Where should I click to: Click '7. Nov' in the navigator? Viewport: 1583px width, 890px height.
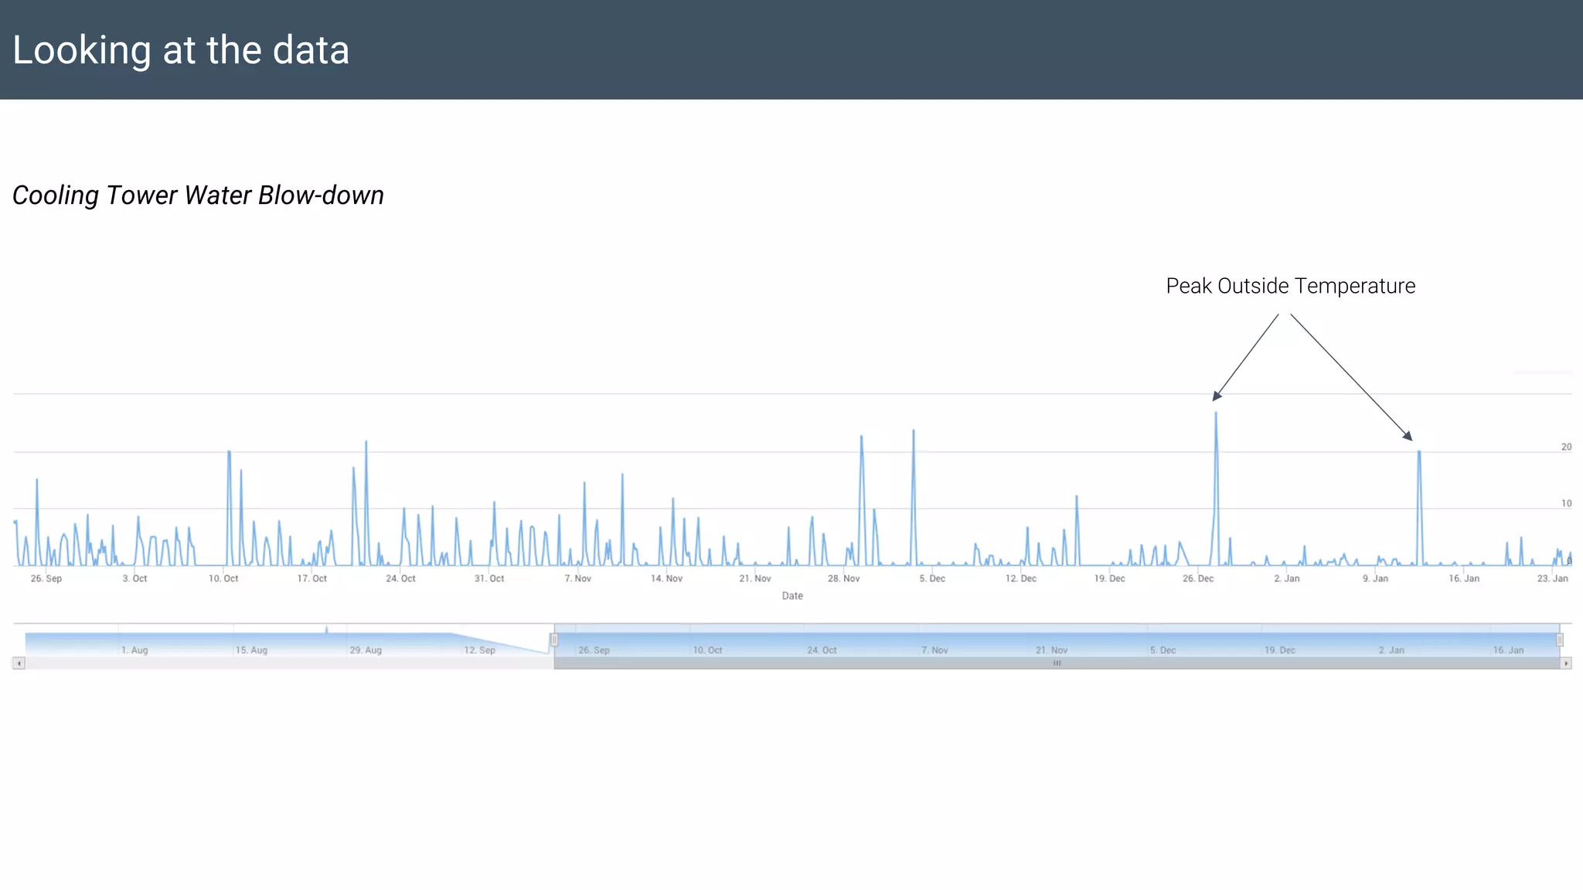click(x=934, y=651)
